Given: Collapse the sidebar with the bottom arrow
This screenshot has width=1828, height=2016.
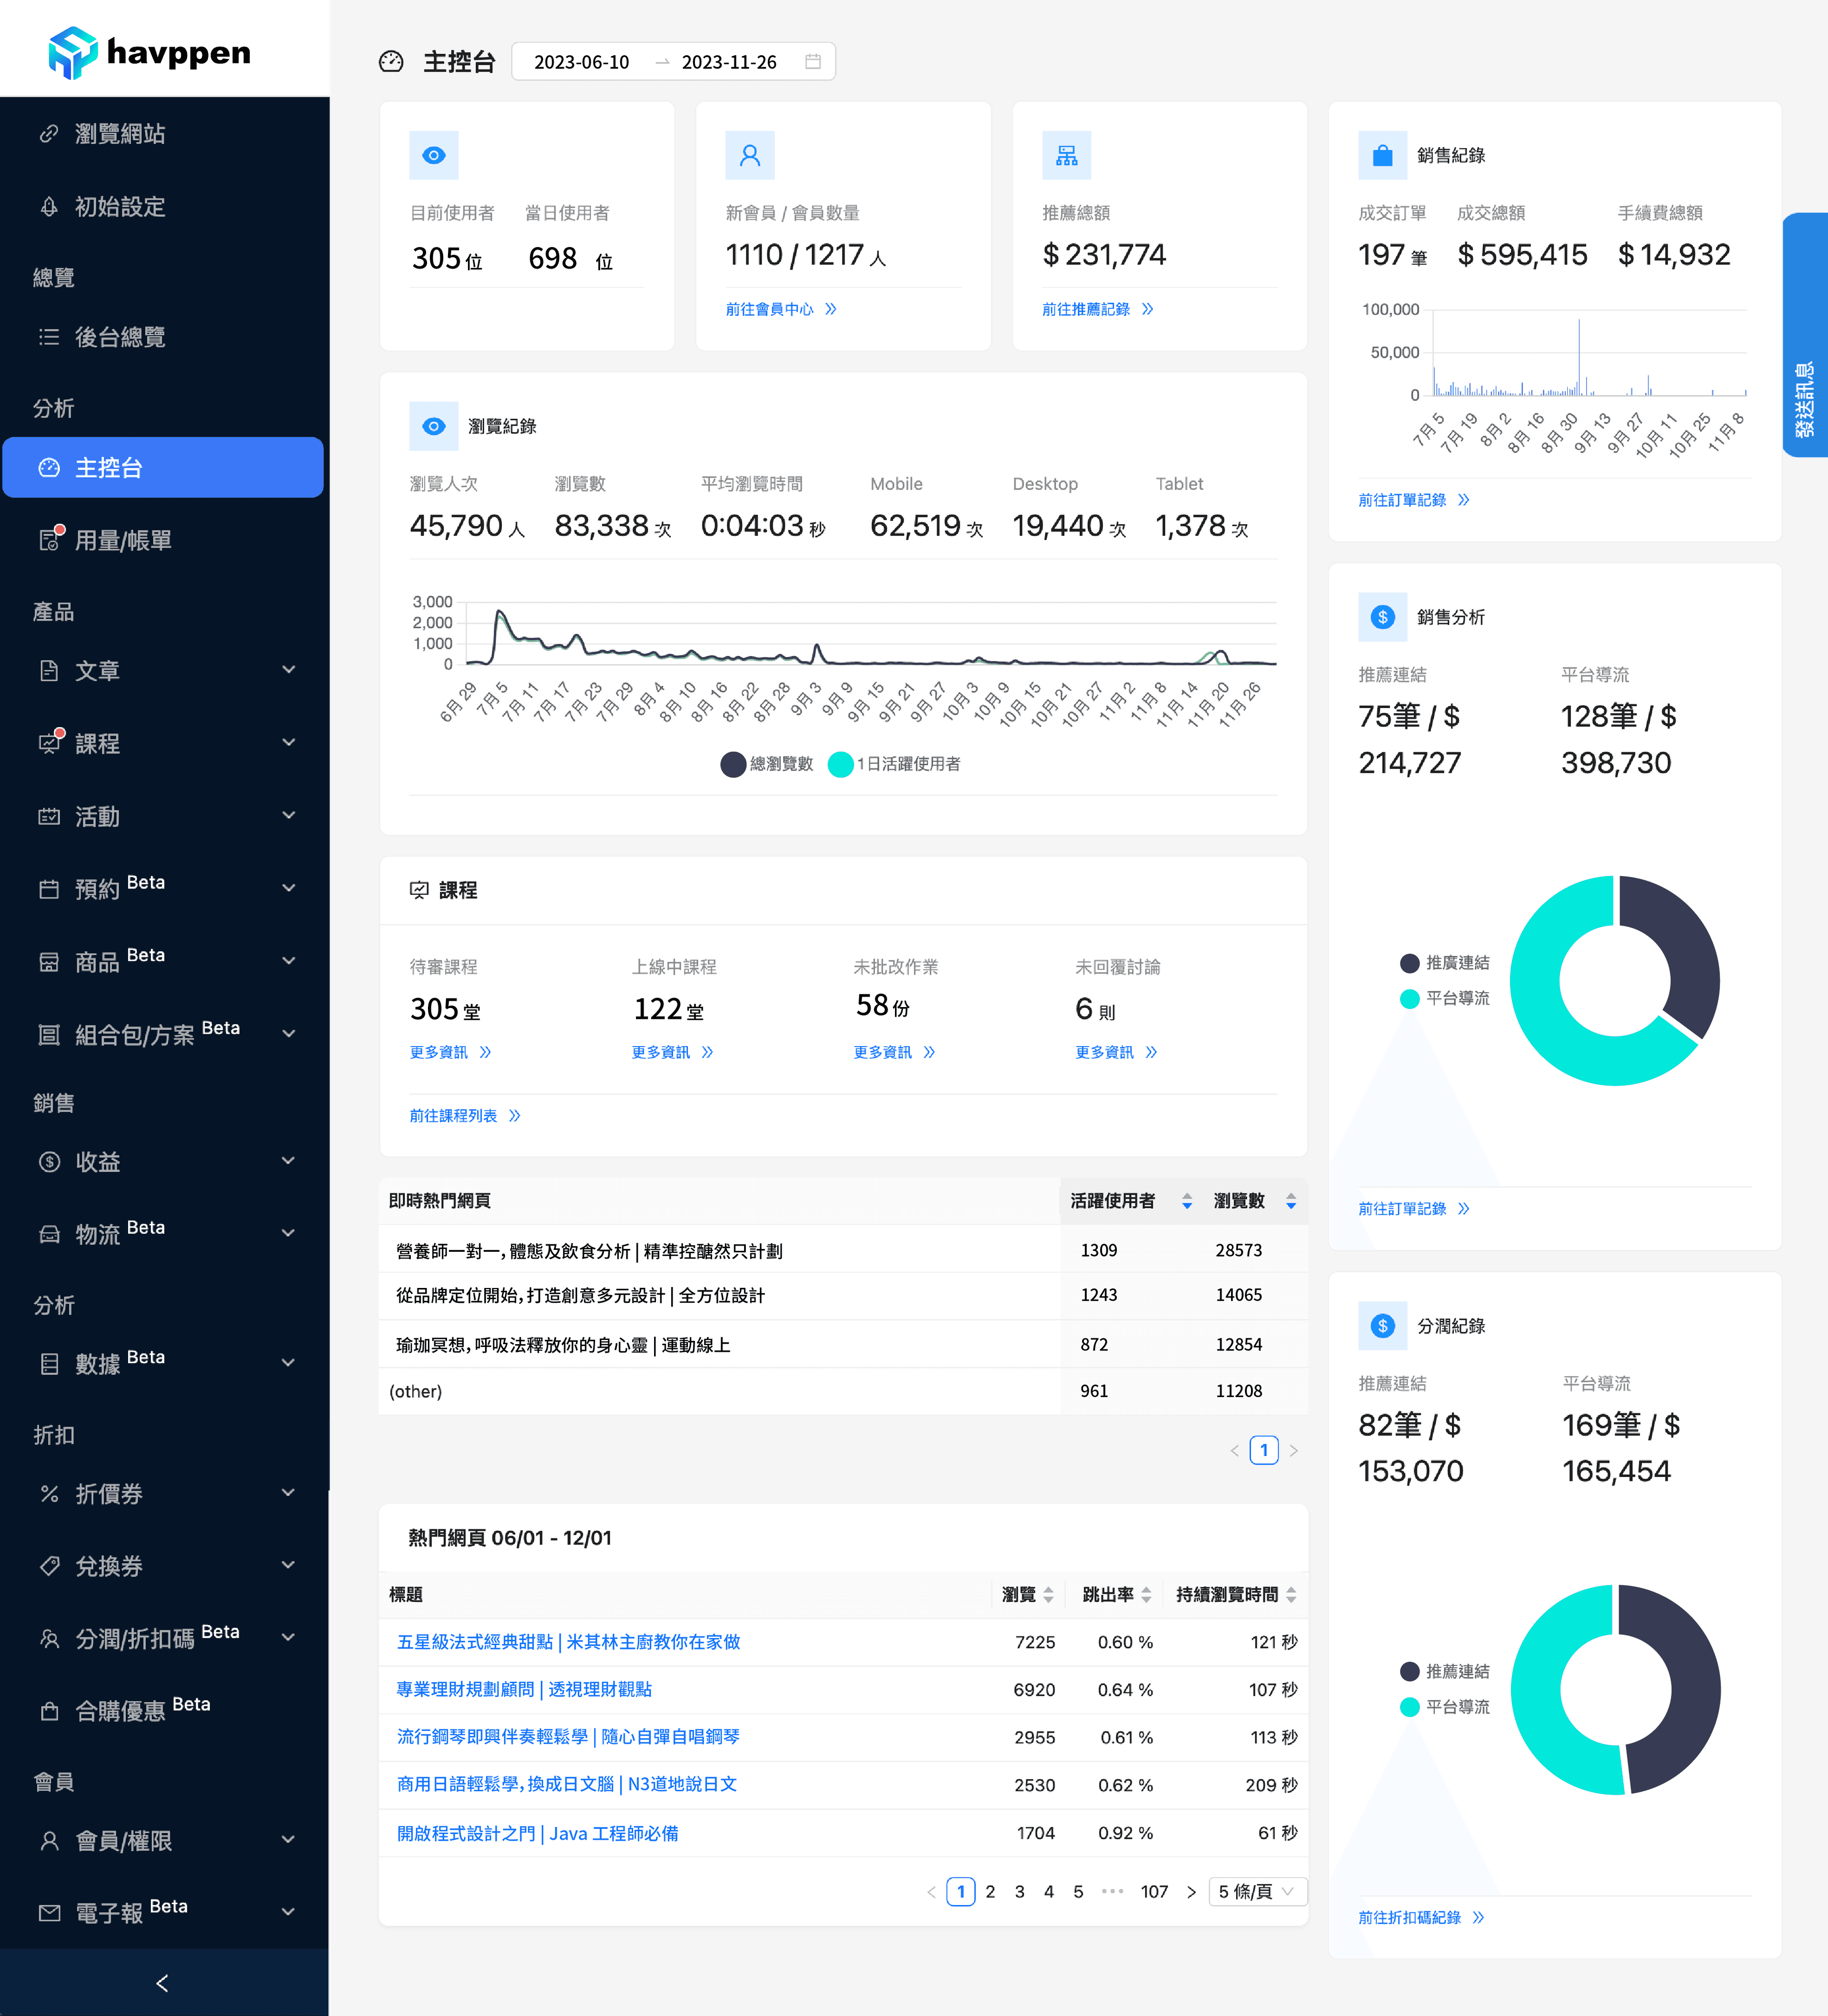Looking at the screenshot, I should [163, 1982].
